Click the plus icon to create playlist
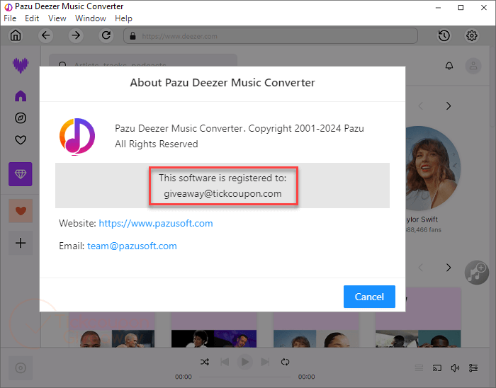Screen dimensions: 496x388 pyautogui.click(x=21, y=243)
